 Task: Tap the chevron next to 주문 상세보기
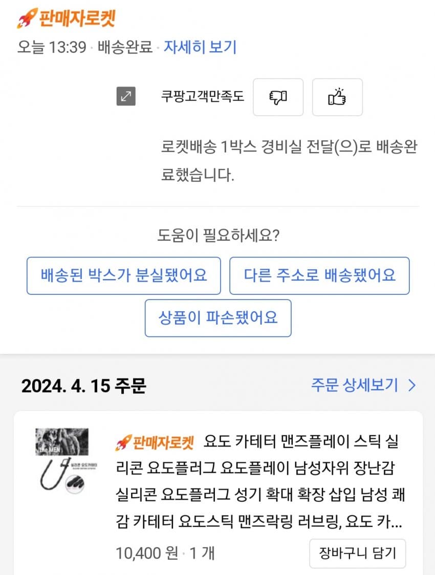(x=412, y=386)
